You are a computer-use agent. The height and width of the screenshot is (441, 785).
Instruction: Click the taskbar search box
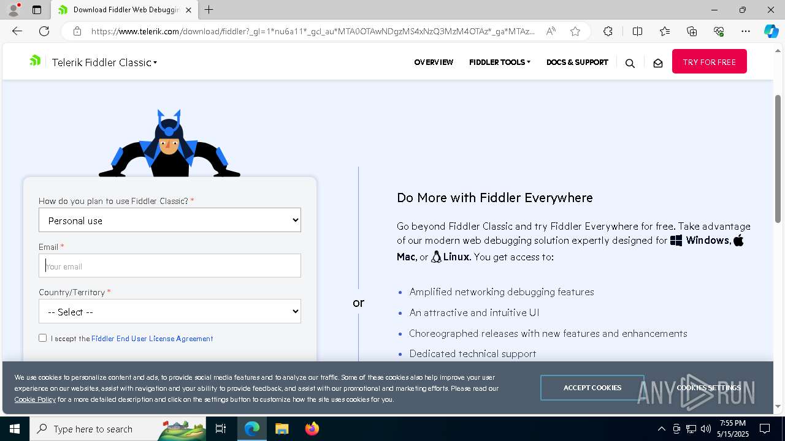118,429
